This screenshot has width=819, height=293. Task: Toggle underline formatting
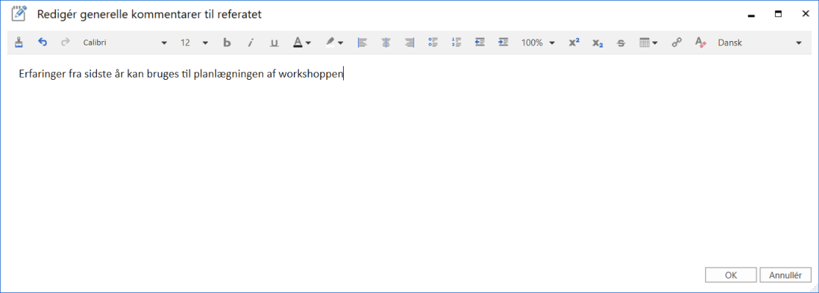pyautogui.click(x=274, y=42)
